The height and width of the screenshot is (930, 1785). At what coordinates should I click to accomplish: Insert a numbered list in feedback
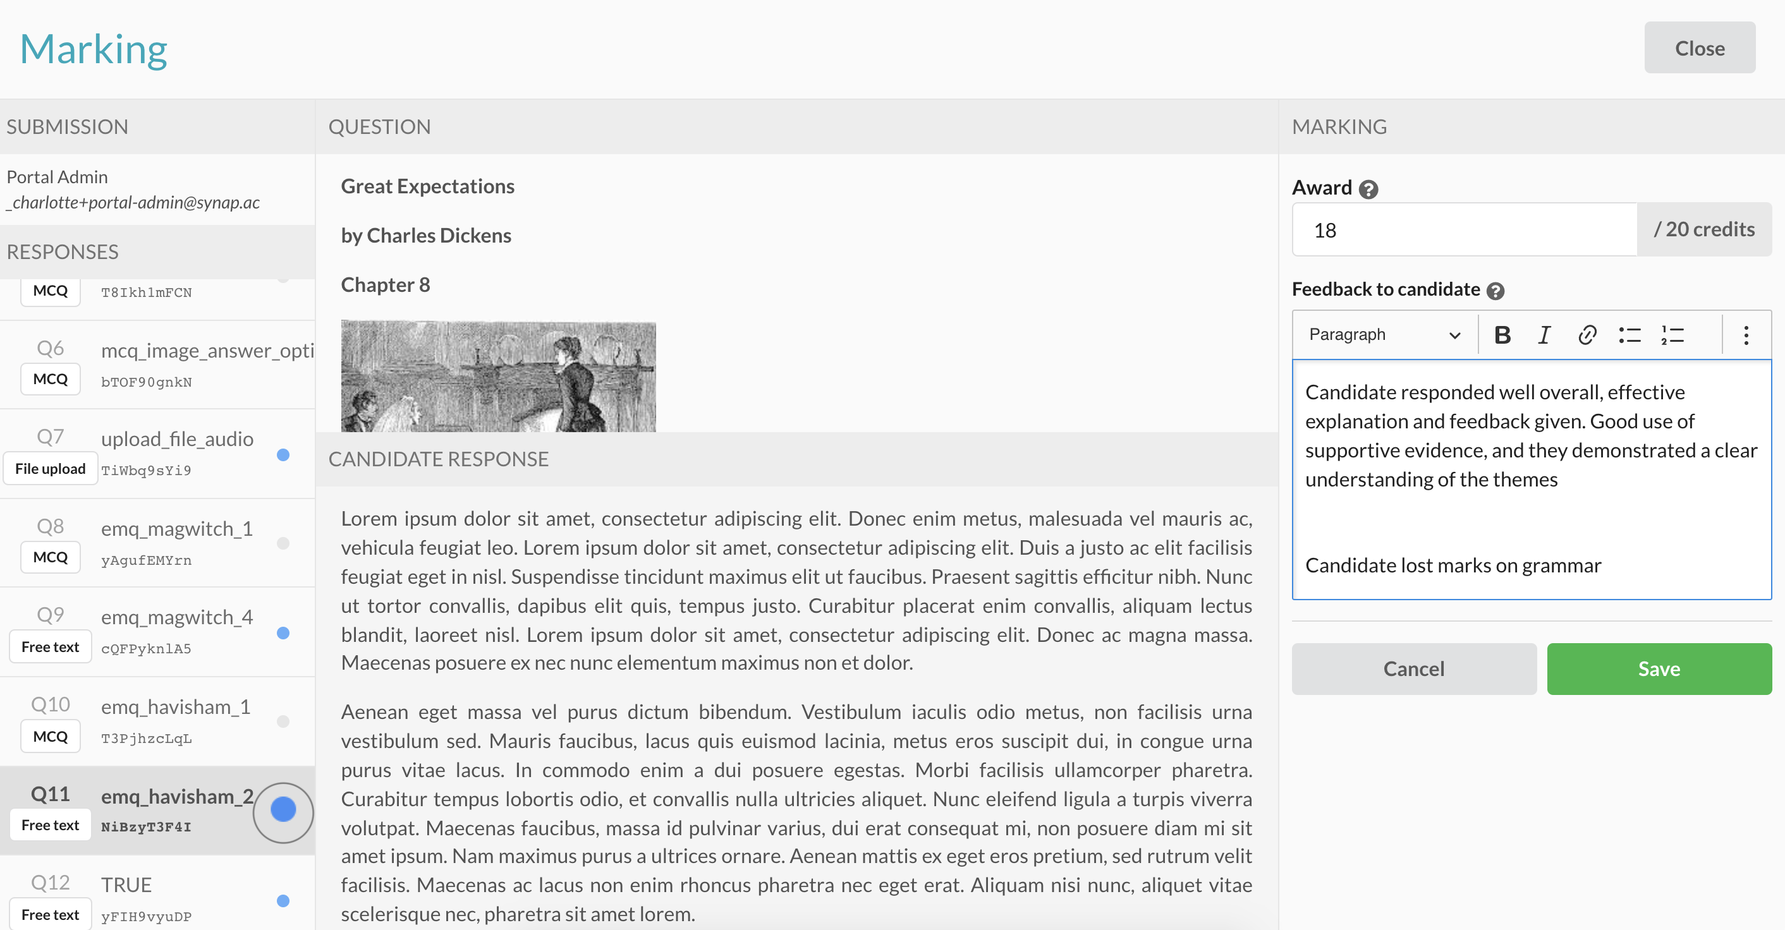coord(1672,335)
